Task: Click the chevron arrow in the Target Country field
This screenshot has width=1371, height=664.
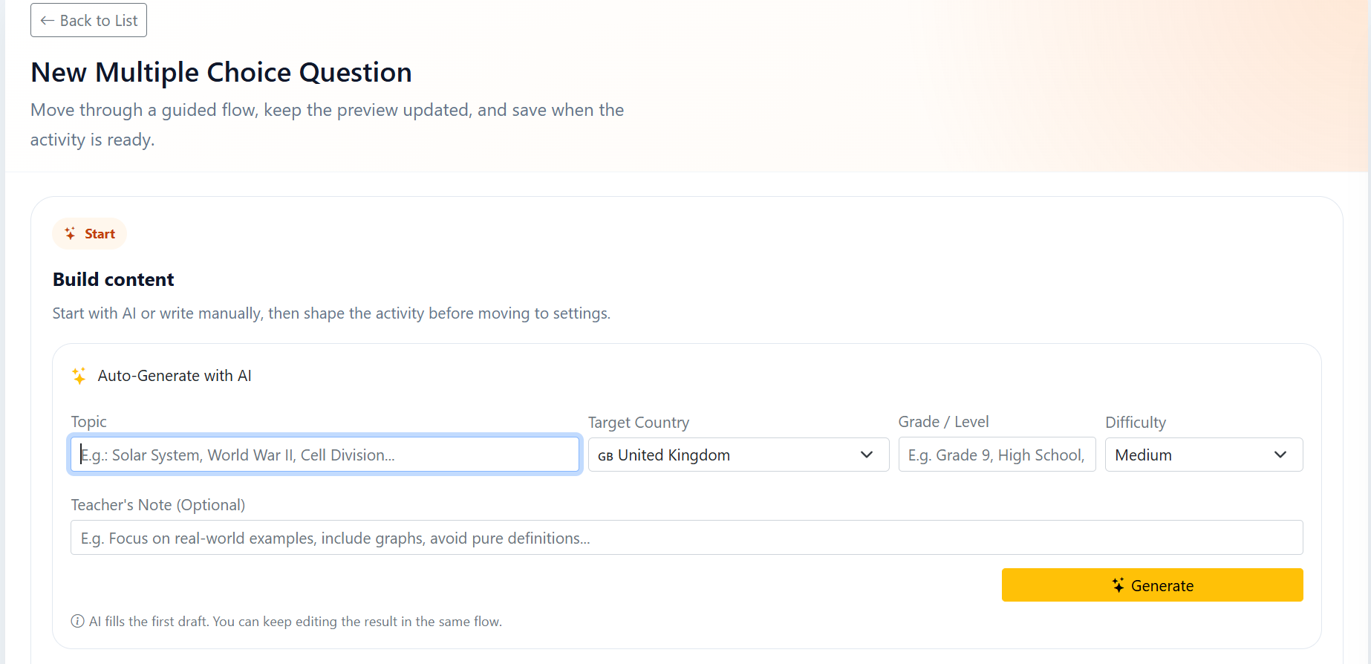Action: pos(866,455)
